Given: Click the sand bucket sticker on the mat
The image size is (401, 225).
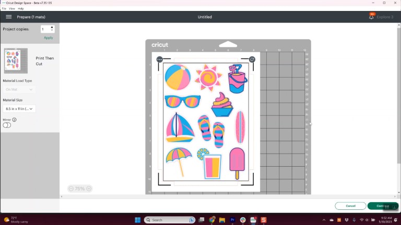Looking at the screenshot, I should point(238,79).
